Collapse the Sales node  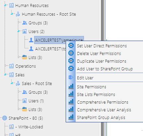click(x=5, y=75)
